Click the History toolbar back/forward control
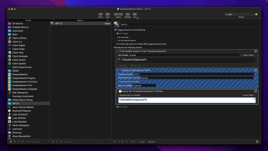 click(118, 14)
